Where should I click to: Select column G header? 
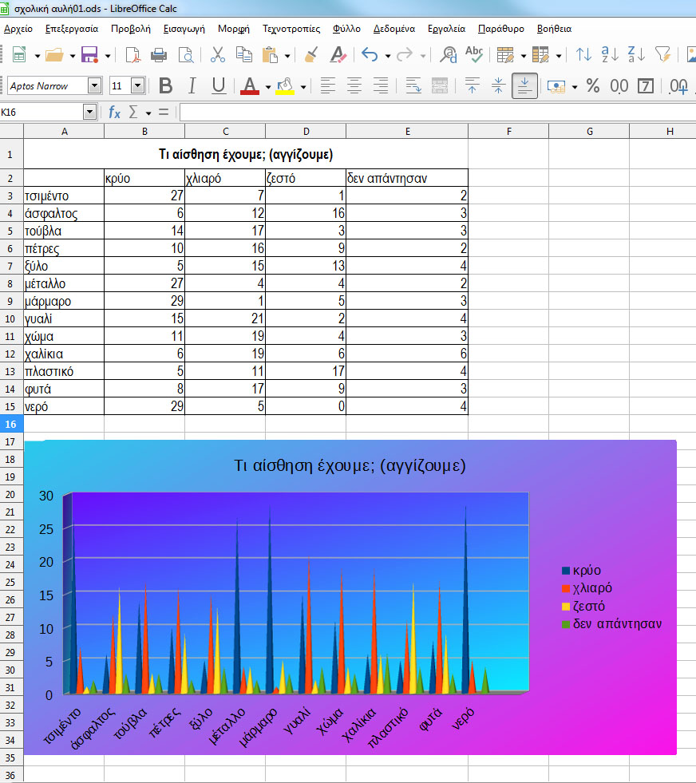click(x=588, y=131)
